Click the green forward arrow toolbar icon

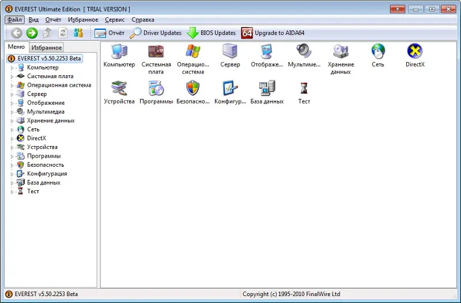[32, 33]
